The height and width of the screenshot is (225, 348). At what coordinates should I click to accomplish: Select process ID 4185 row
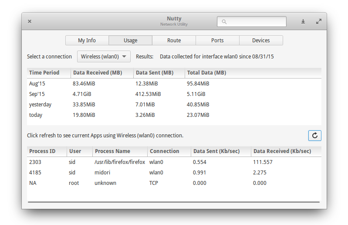coord(174,173)
